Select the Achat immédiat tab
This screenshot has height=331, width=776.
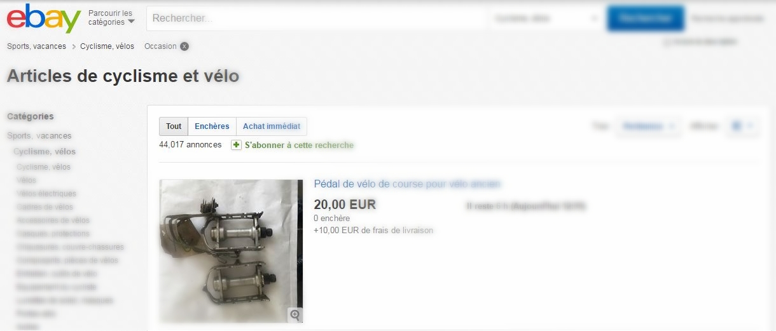click(272, 126)
